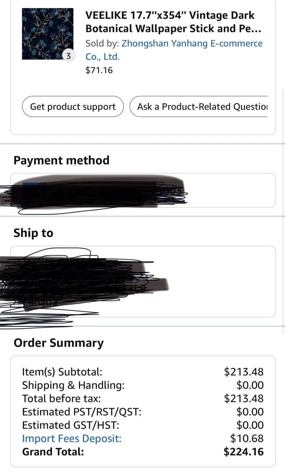Tap the Item(s) Subtotal row
The height and width of the screenshot is (475, 286).
tap(143, 372)
